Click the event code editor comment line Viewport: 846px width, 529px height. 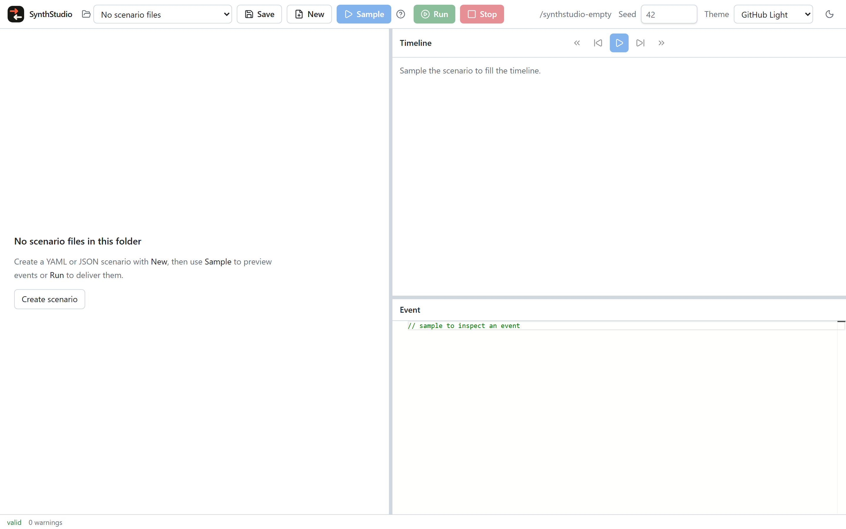tap(464, 326)
